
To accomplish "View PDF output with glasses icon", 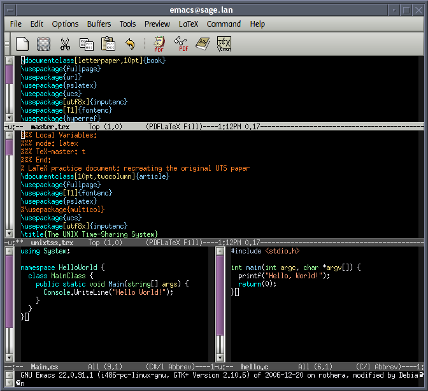I will (182, 44).
